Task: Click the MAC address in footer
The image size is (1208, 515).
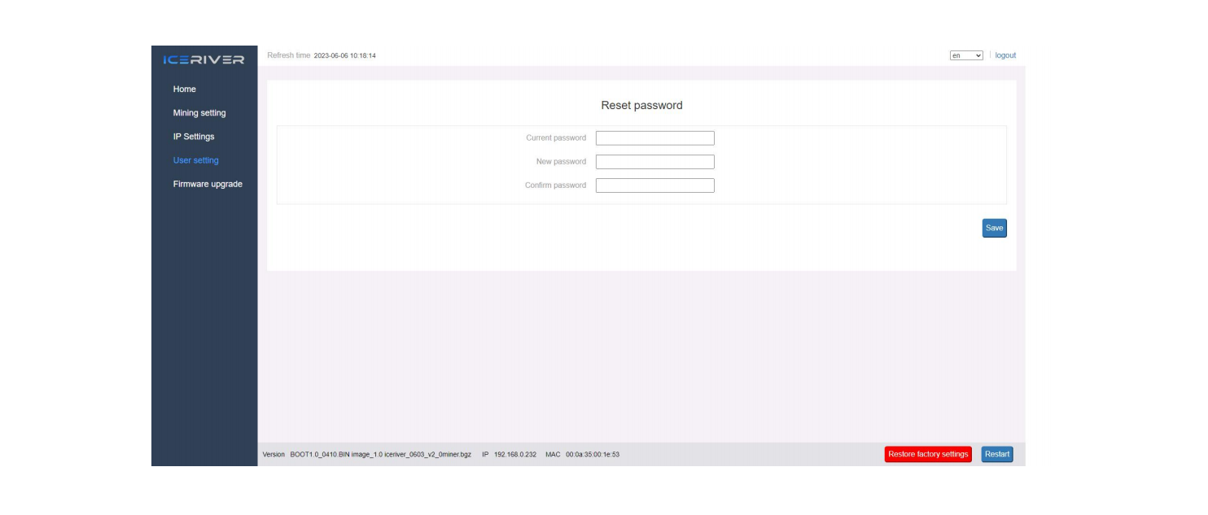Action: (592, 455)
